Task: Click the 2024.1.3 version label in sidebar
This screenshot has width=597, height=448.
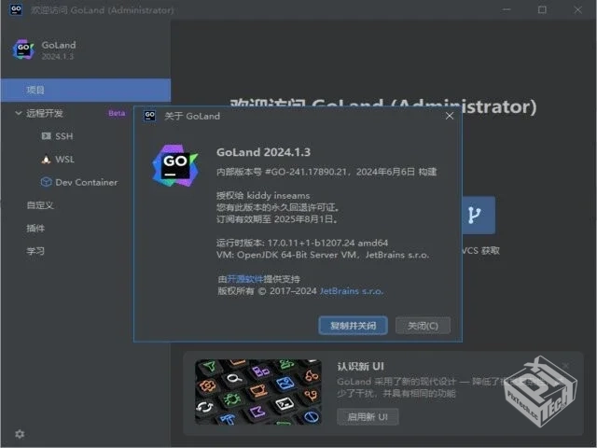Action: 58,56
